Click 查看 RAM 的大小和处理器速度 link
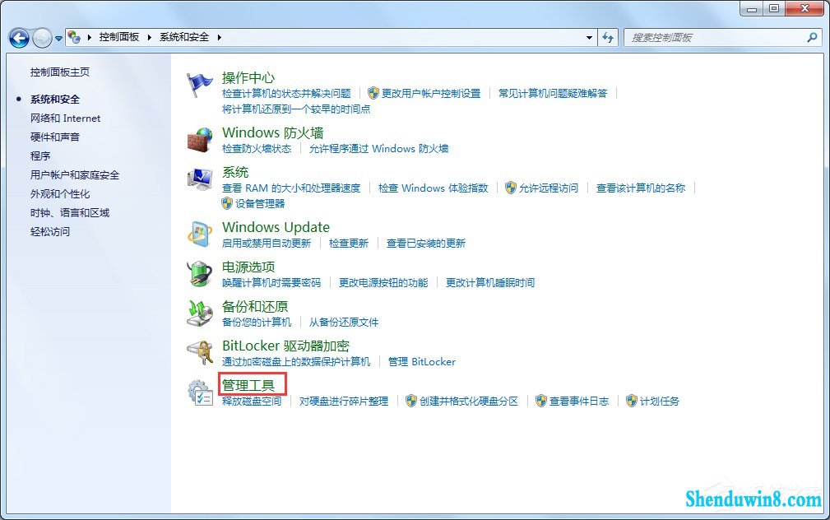Image resolution: width=830 pixels, height=520 pixels. pos(291,188)
